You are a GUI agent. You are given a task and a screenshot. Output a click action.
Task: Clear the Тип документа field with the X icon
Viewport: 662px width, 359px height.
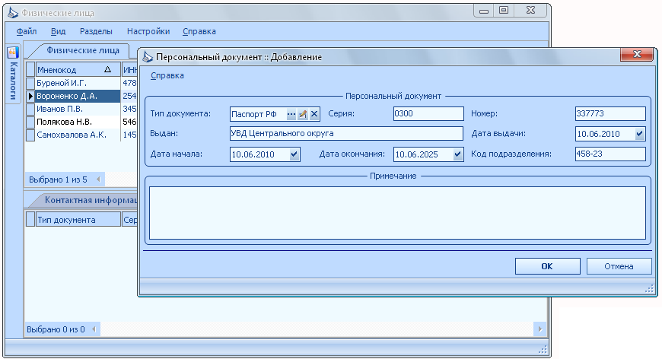pos(314,114)
